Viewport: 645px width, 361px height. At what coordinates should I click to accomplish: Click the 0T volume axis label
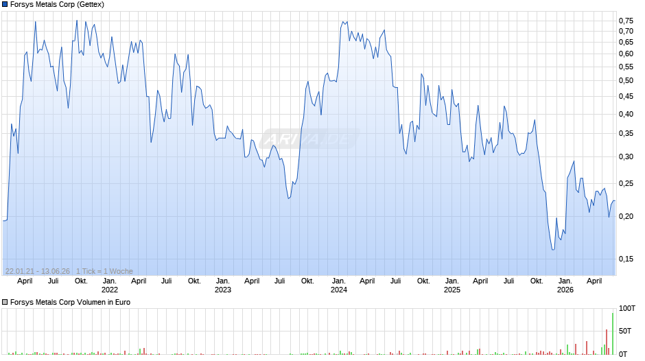click(623, 354)
